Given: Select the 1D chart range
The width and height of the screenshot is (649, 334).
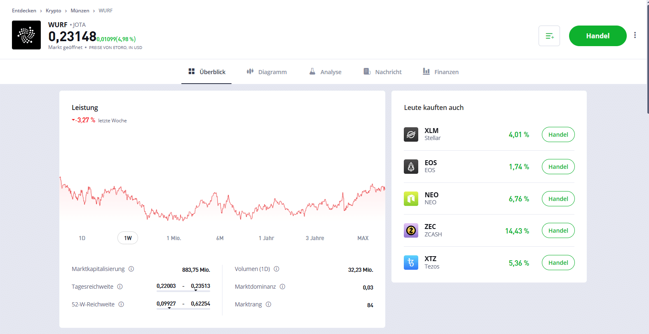Looking at the screenshot, I should 82,238.
